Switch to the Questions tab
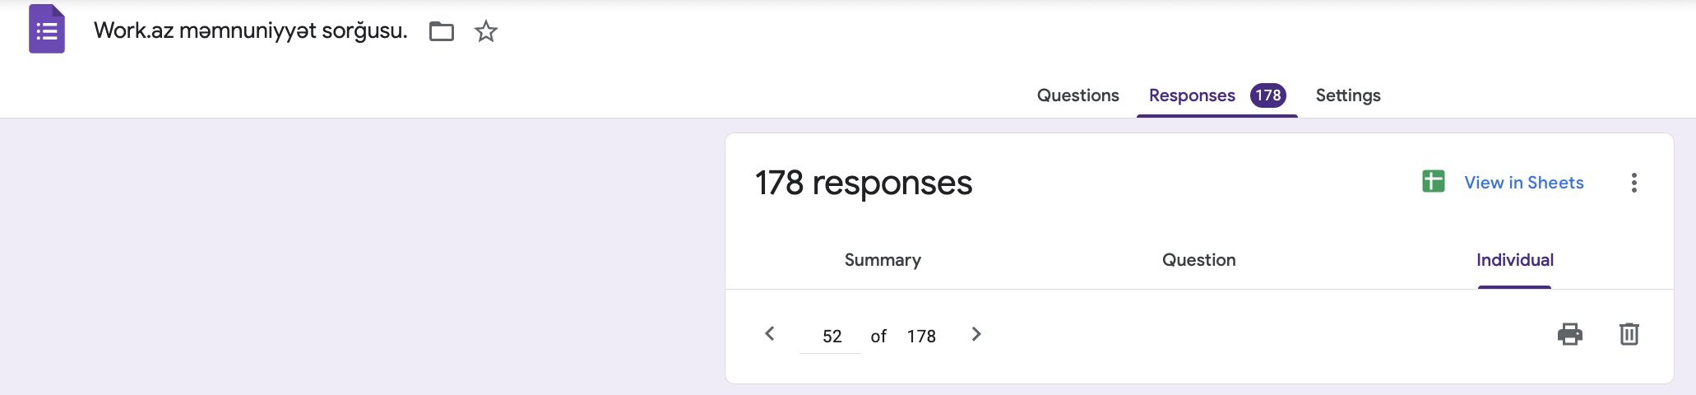1696x395 pixels. [x=1077, y=95]
